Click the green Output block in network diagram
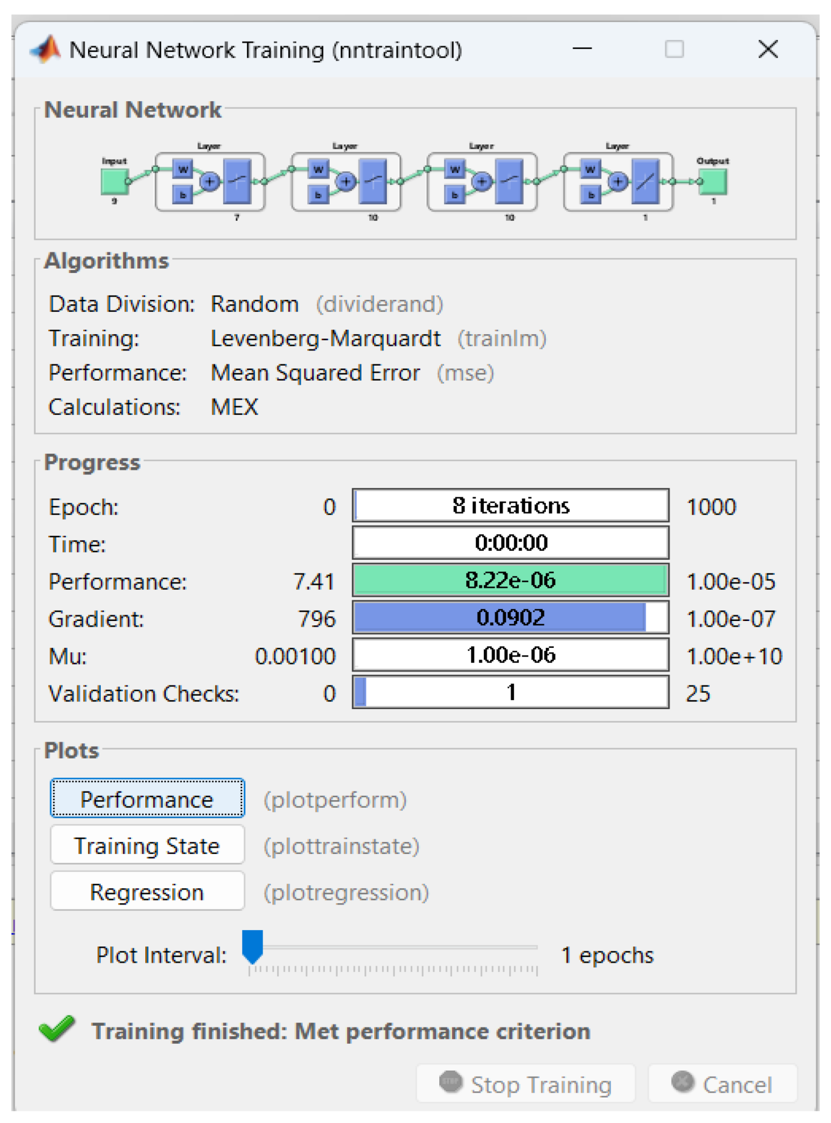 coord(714,181)
